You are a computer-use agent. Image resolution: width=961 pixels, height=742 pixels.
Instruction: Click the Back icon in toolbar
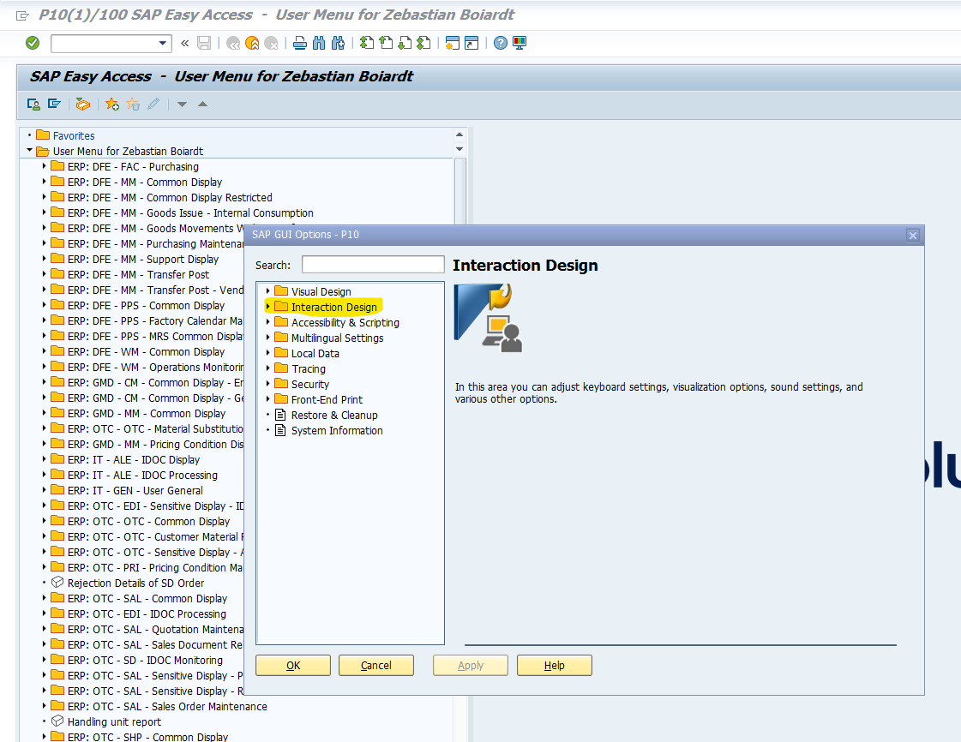(233, 43)
